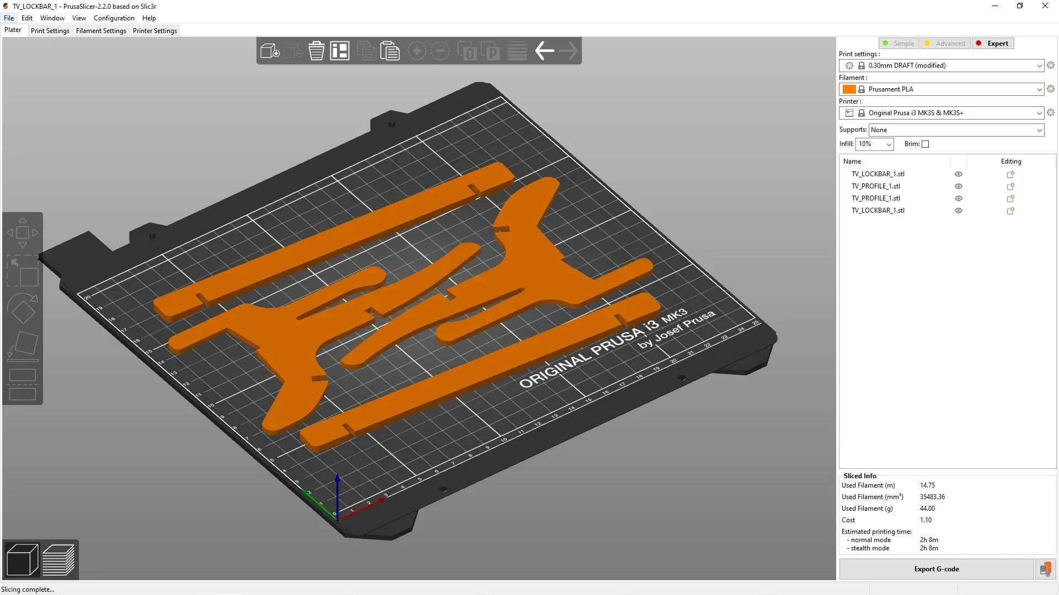The image size is (1059, 595).
Task: Toggle visibility of second TV_PROFILE_1.stl object
Action: point(959,198)
